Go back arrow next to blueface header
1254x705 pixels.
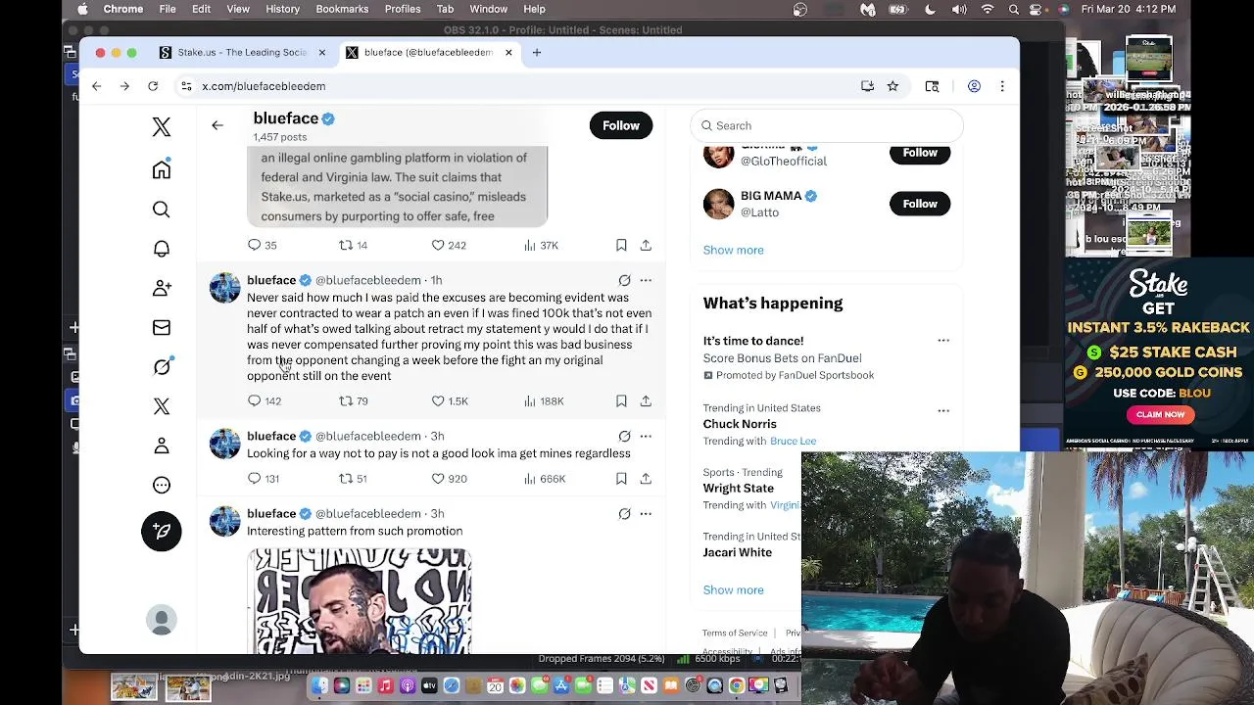point(217,125)
